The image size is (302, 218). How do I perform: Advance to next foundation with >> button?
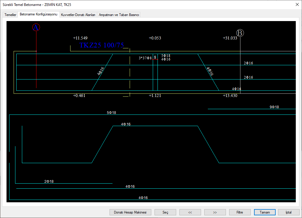tap(215, 212)
